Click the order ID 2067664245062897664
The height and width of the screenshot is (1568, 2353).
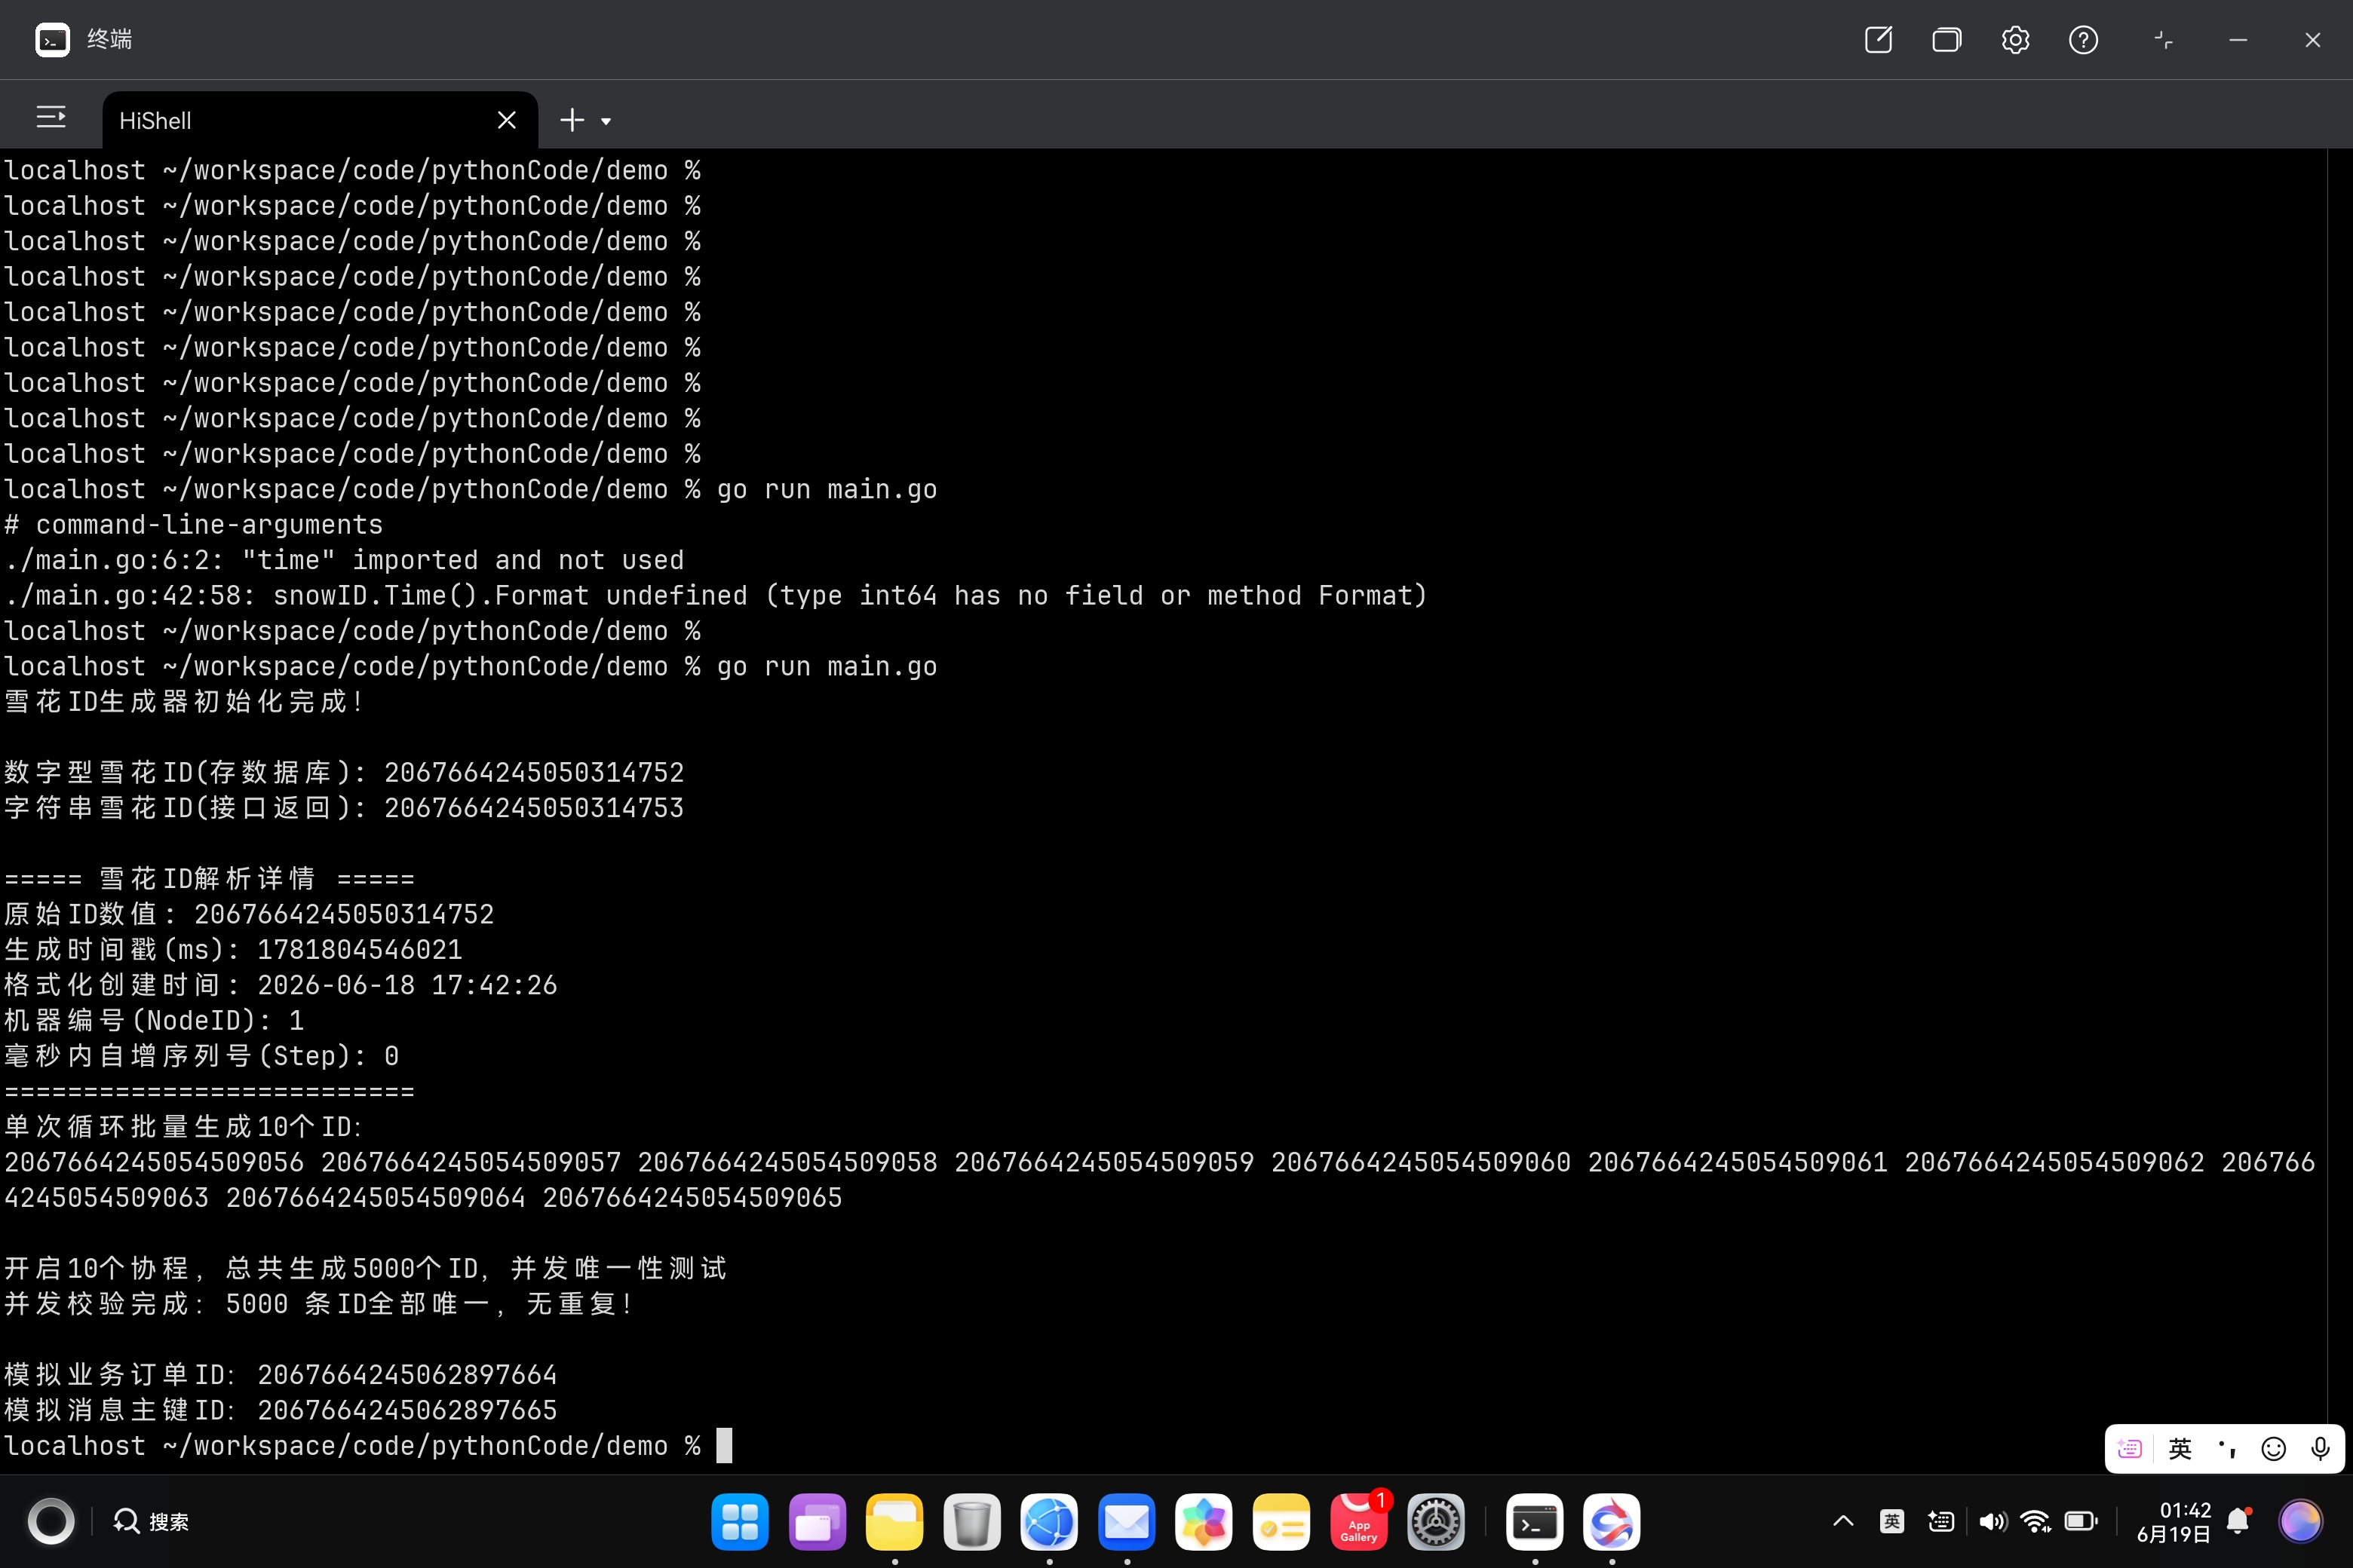407,1375
